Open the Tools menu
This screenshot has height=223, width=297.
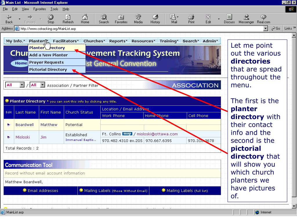tap(54, 9)
